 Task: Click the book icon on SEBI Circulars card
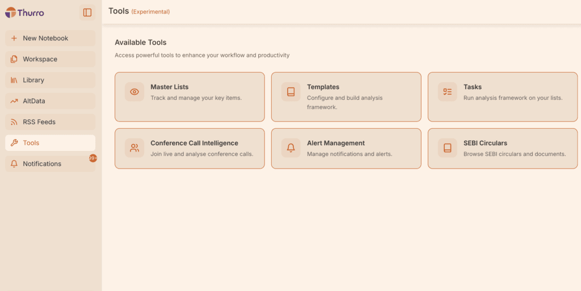click(x=448, y=148)
